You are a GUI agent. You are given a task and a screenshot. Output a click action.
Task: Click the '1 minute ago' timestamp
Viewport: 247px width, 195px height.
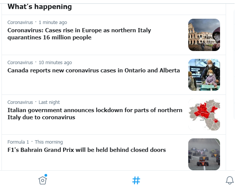point(53,22)
